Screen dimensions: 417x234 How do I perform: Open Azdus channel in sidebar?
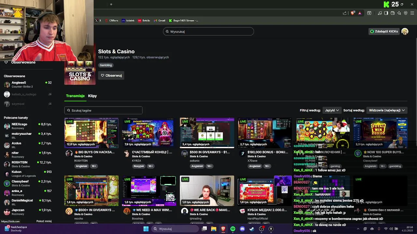(x=28, y=145)
